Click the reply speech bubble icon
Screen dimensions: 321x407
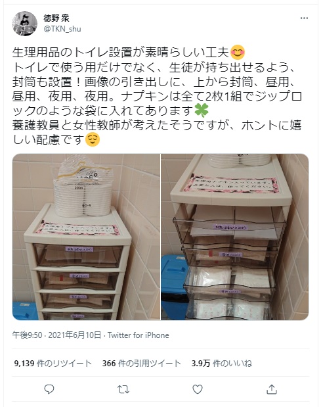pos(49,389)
